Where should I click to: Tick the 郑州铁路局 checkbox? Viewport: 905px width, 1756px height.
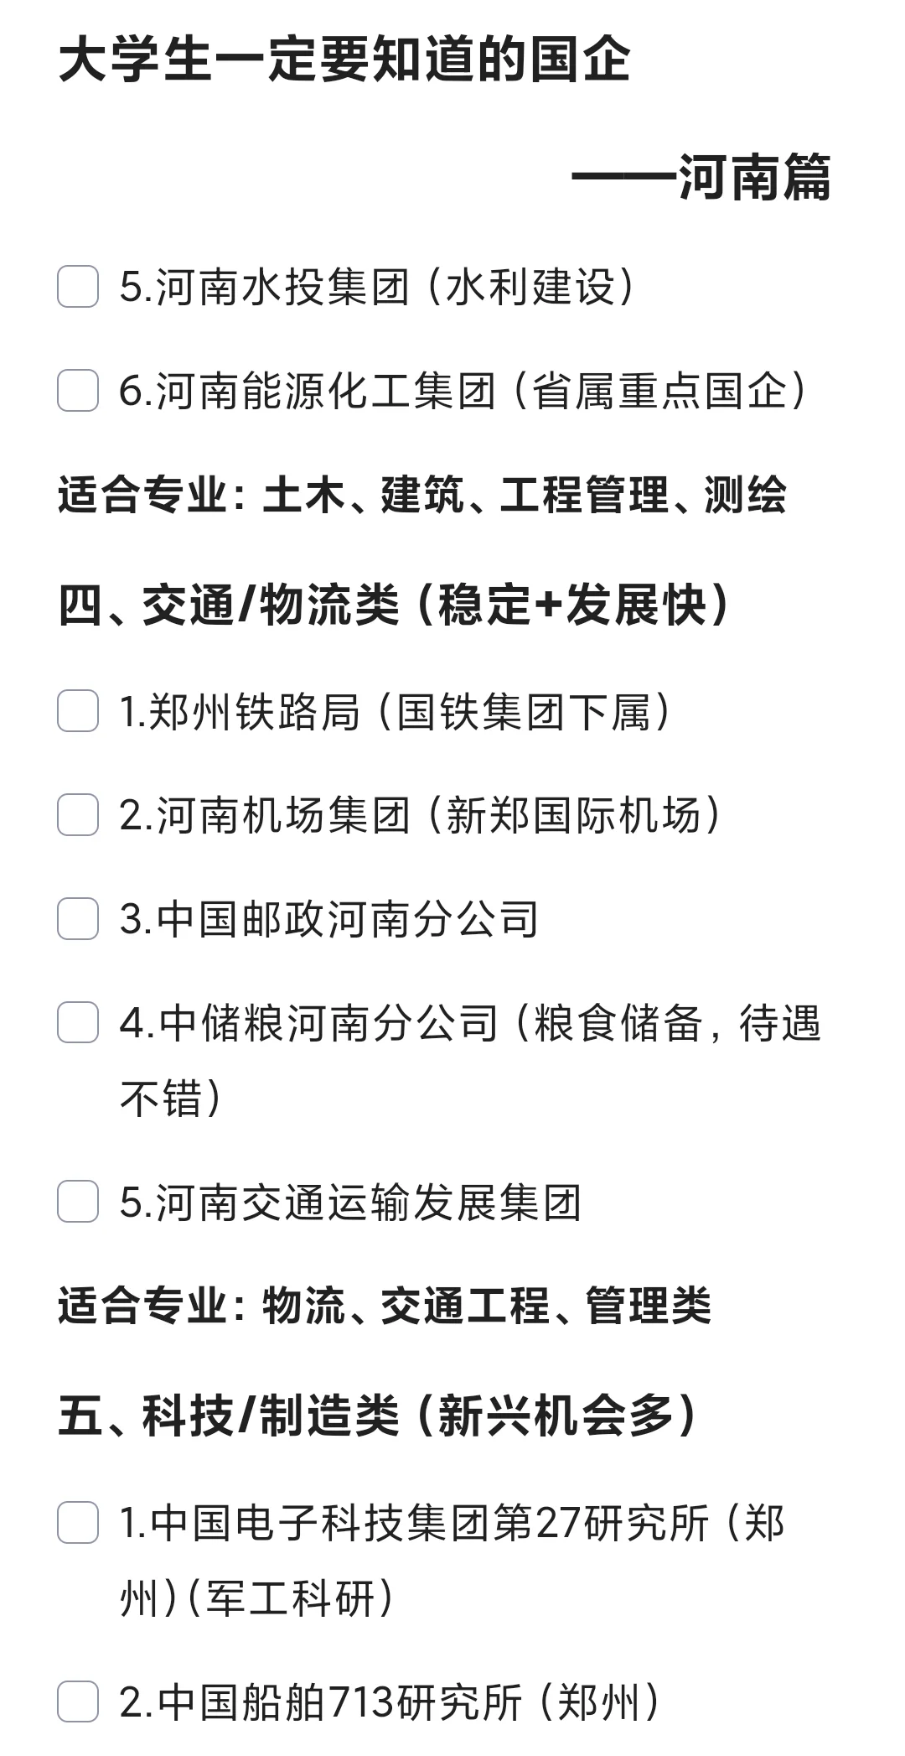(78, 712)
